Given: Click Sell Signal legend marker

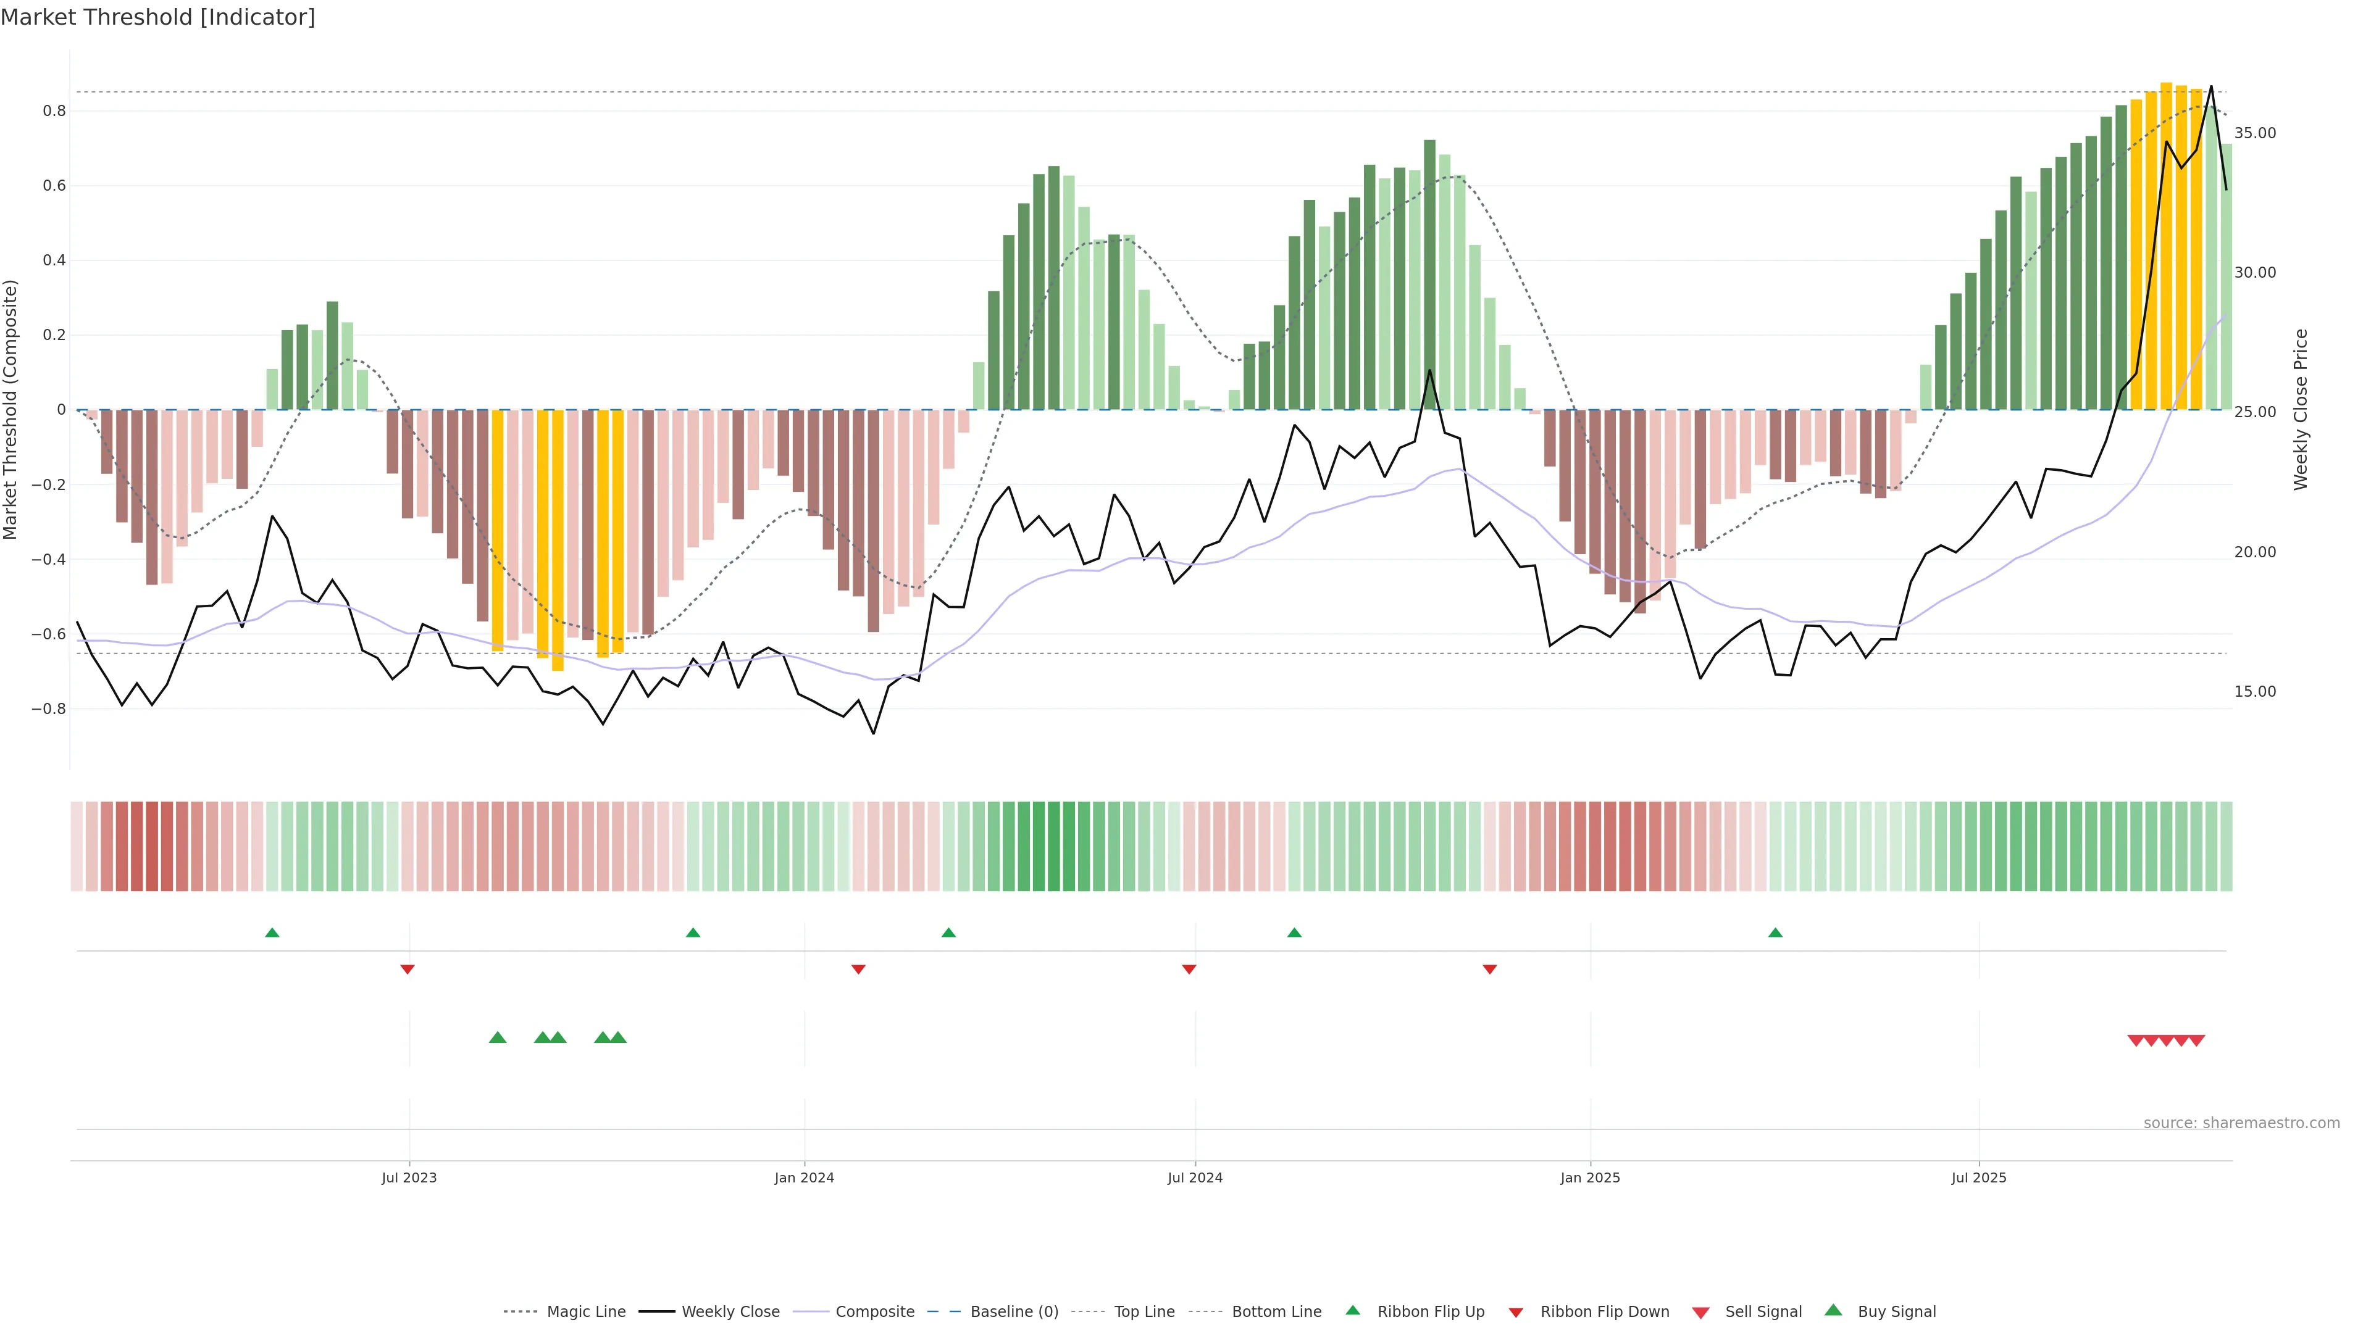Looking at the screenshot, I should click(x=1701, y=1312).
